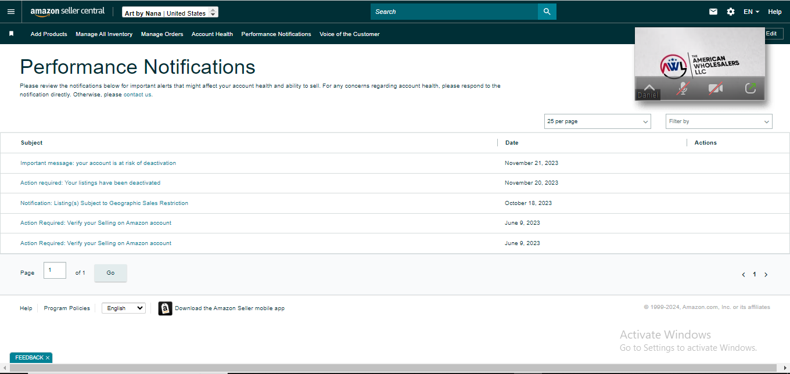This screenshot has width=790, height=374.
Task: Click Download the Amazon Seller mobile app
Action: pyautogui.click(x=230, y=308)
